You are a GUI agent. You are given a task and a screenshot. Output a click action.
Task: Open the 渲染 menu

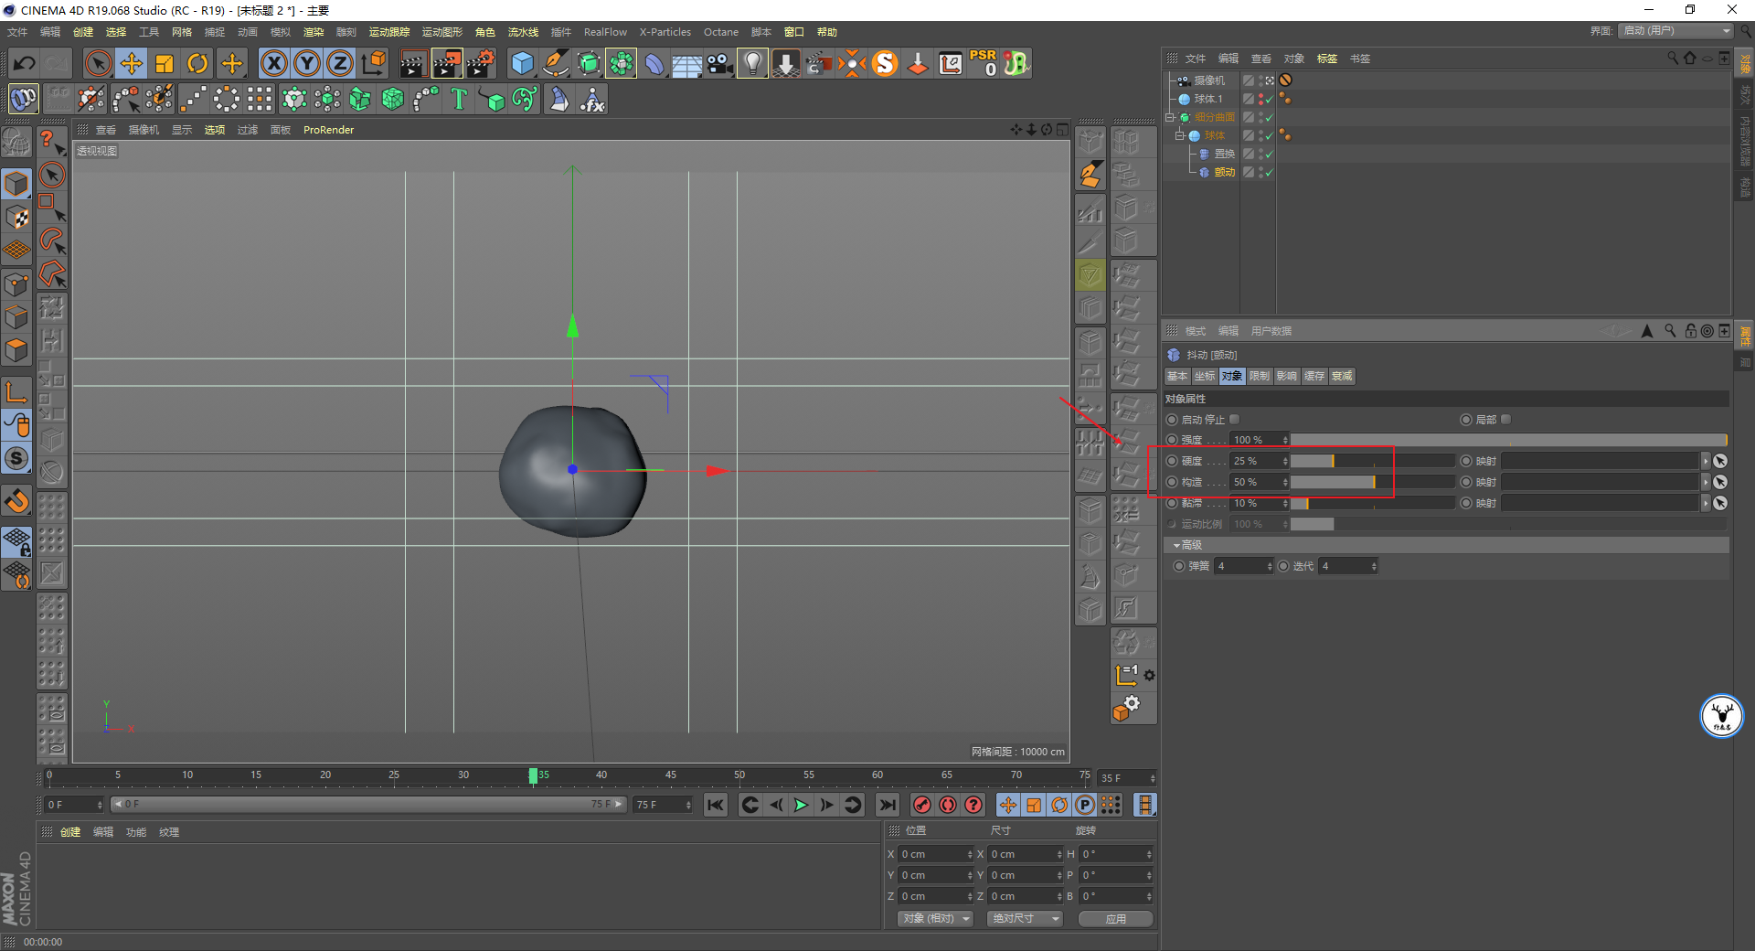pos(314,32)
